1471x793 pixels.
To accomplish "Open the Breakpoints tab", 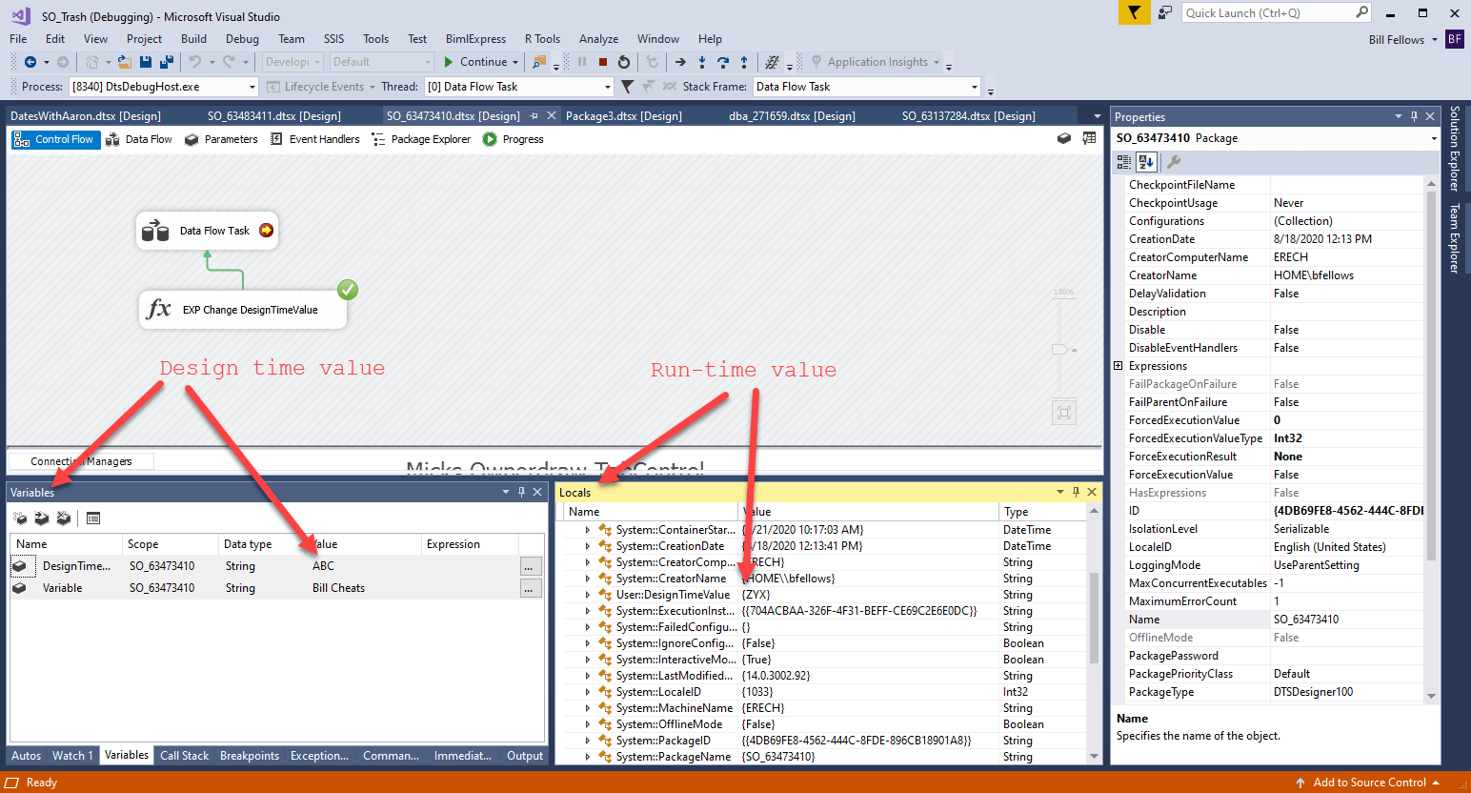I will click(250, 756).
